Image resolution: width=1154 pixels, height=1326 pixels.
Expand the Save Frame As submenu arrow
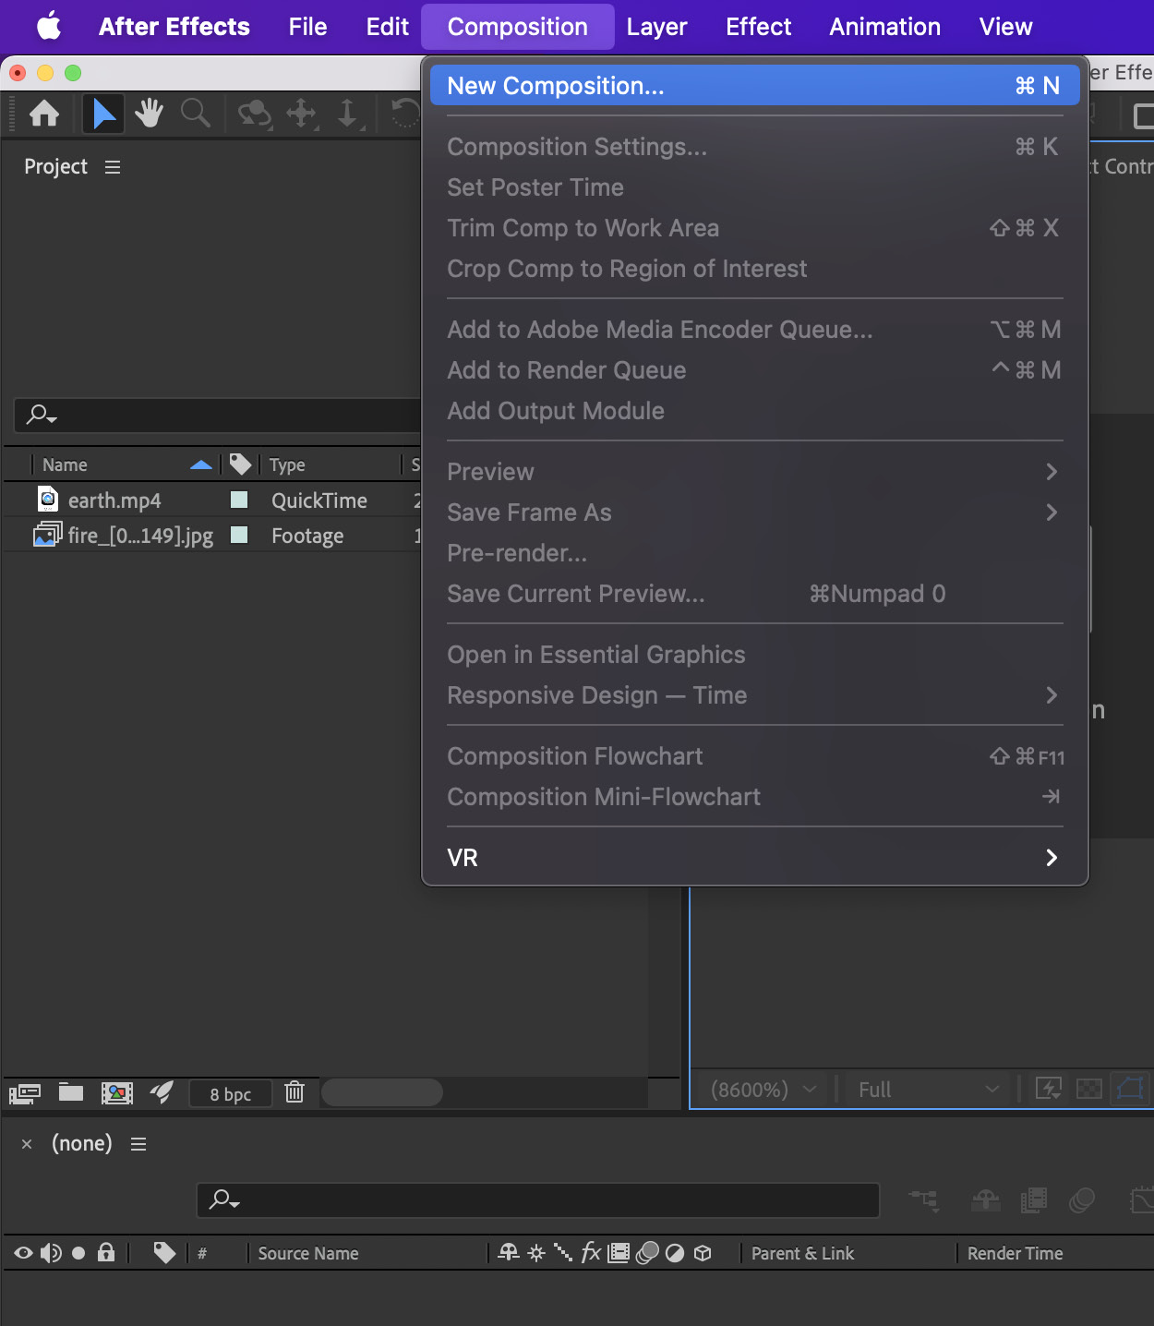pyautogui.click(x=1052, y=512)
